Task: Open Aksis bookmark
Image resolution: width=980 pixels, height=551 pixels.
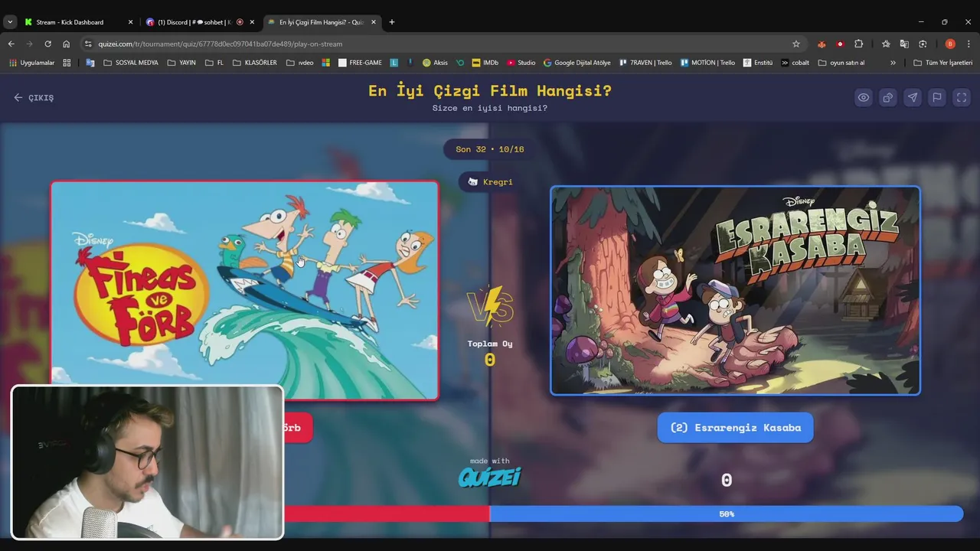Action: pos(435,63)
